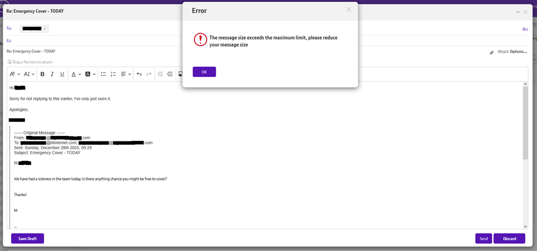Viewport: 537px width, 251px height.
Task: Click the 'Thanks!' line in quoted message
Action: tap(20, 195)
